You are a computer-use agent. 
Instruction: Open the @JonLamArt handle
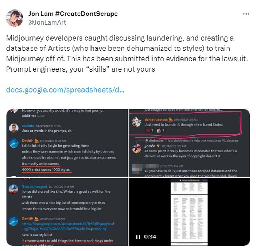click(47, 22)
